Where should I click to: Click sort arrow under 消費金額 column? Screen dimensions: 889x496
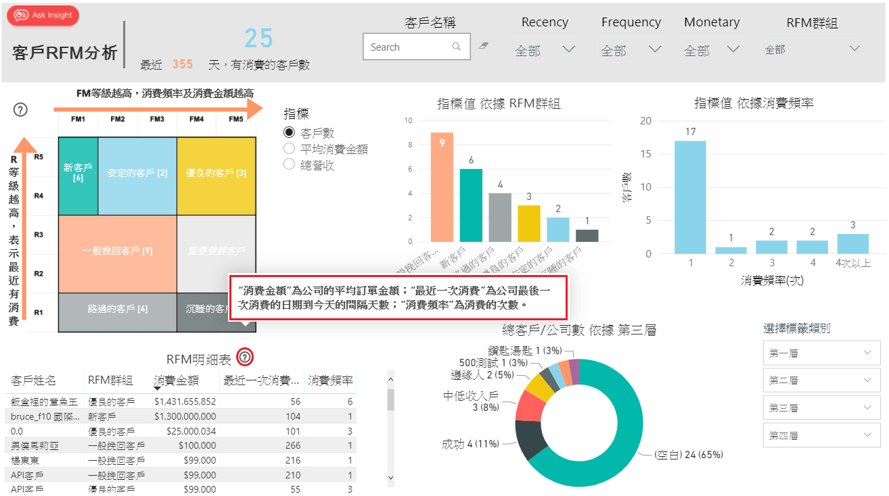point(158,389)
